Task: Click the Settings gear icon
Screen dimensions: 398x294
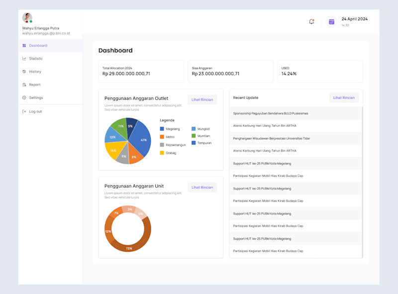Action: 24,97
